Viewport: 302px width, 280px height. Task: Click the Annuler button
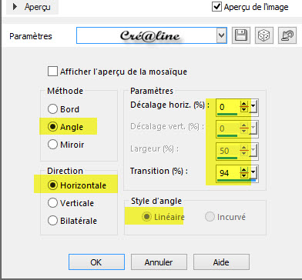click(x=159, y=262)
